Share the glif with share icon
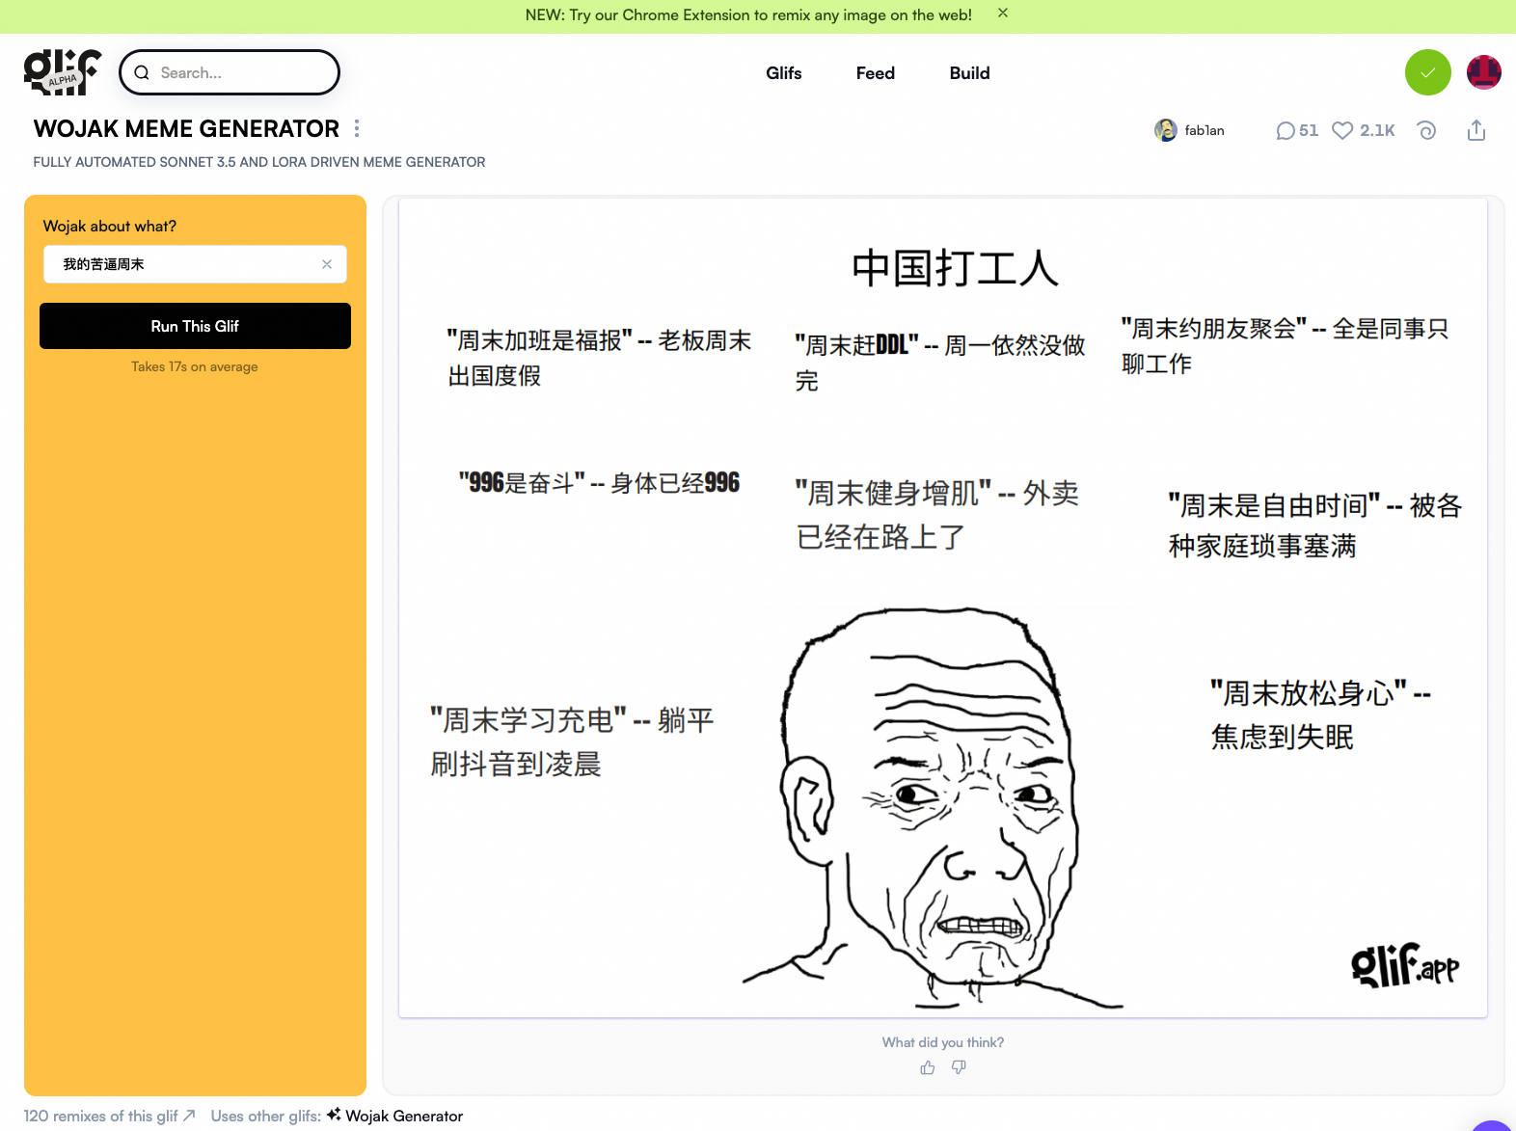This screenshot has width=1516, height=1131. pyautogui.click(x=1476, y=130)
